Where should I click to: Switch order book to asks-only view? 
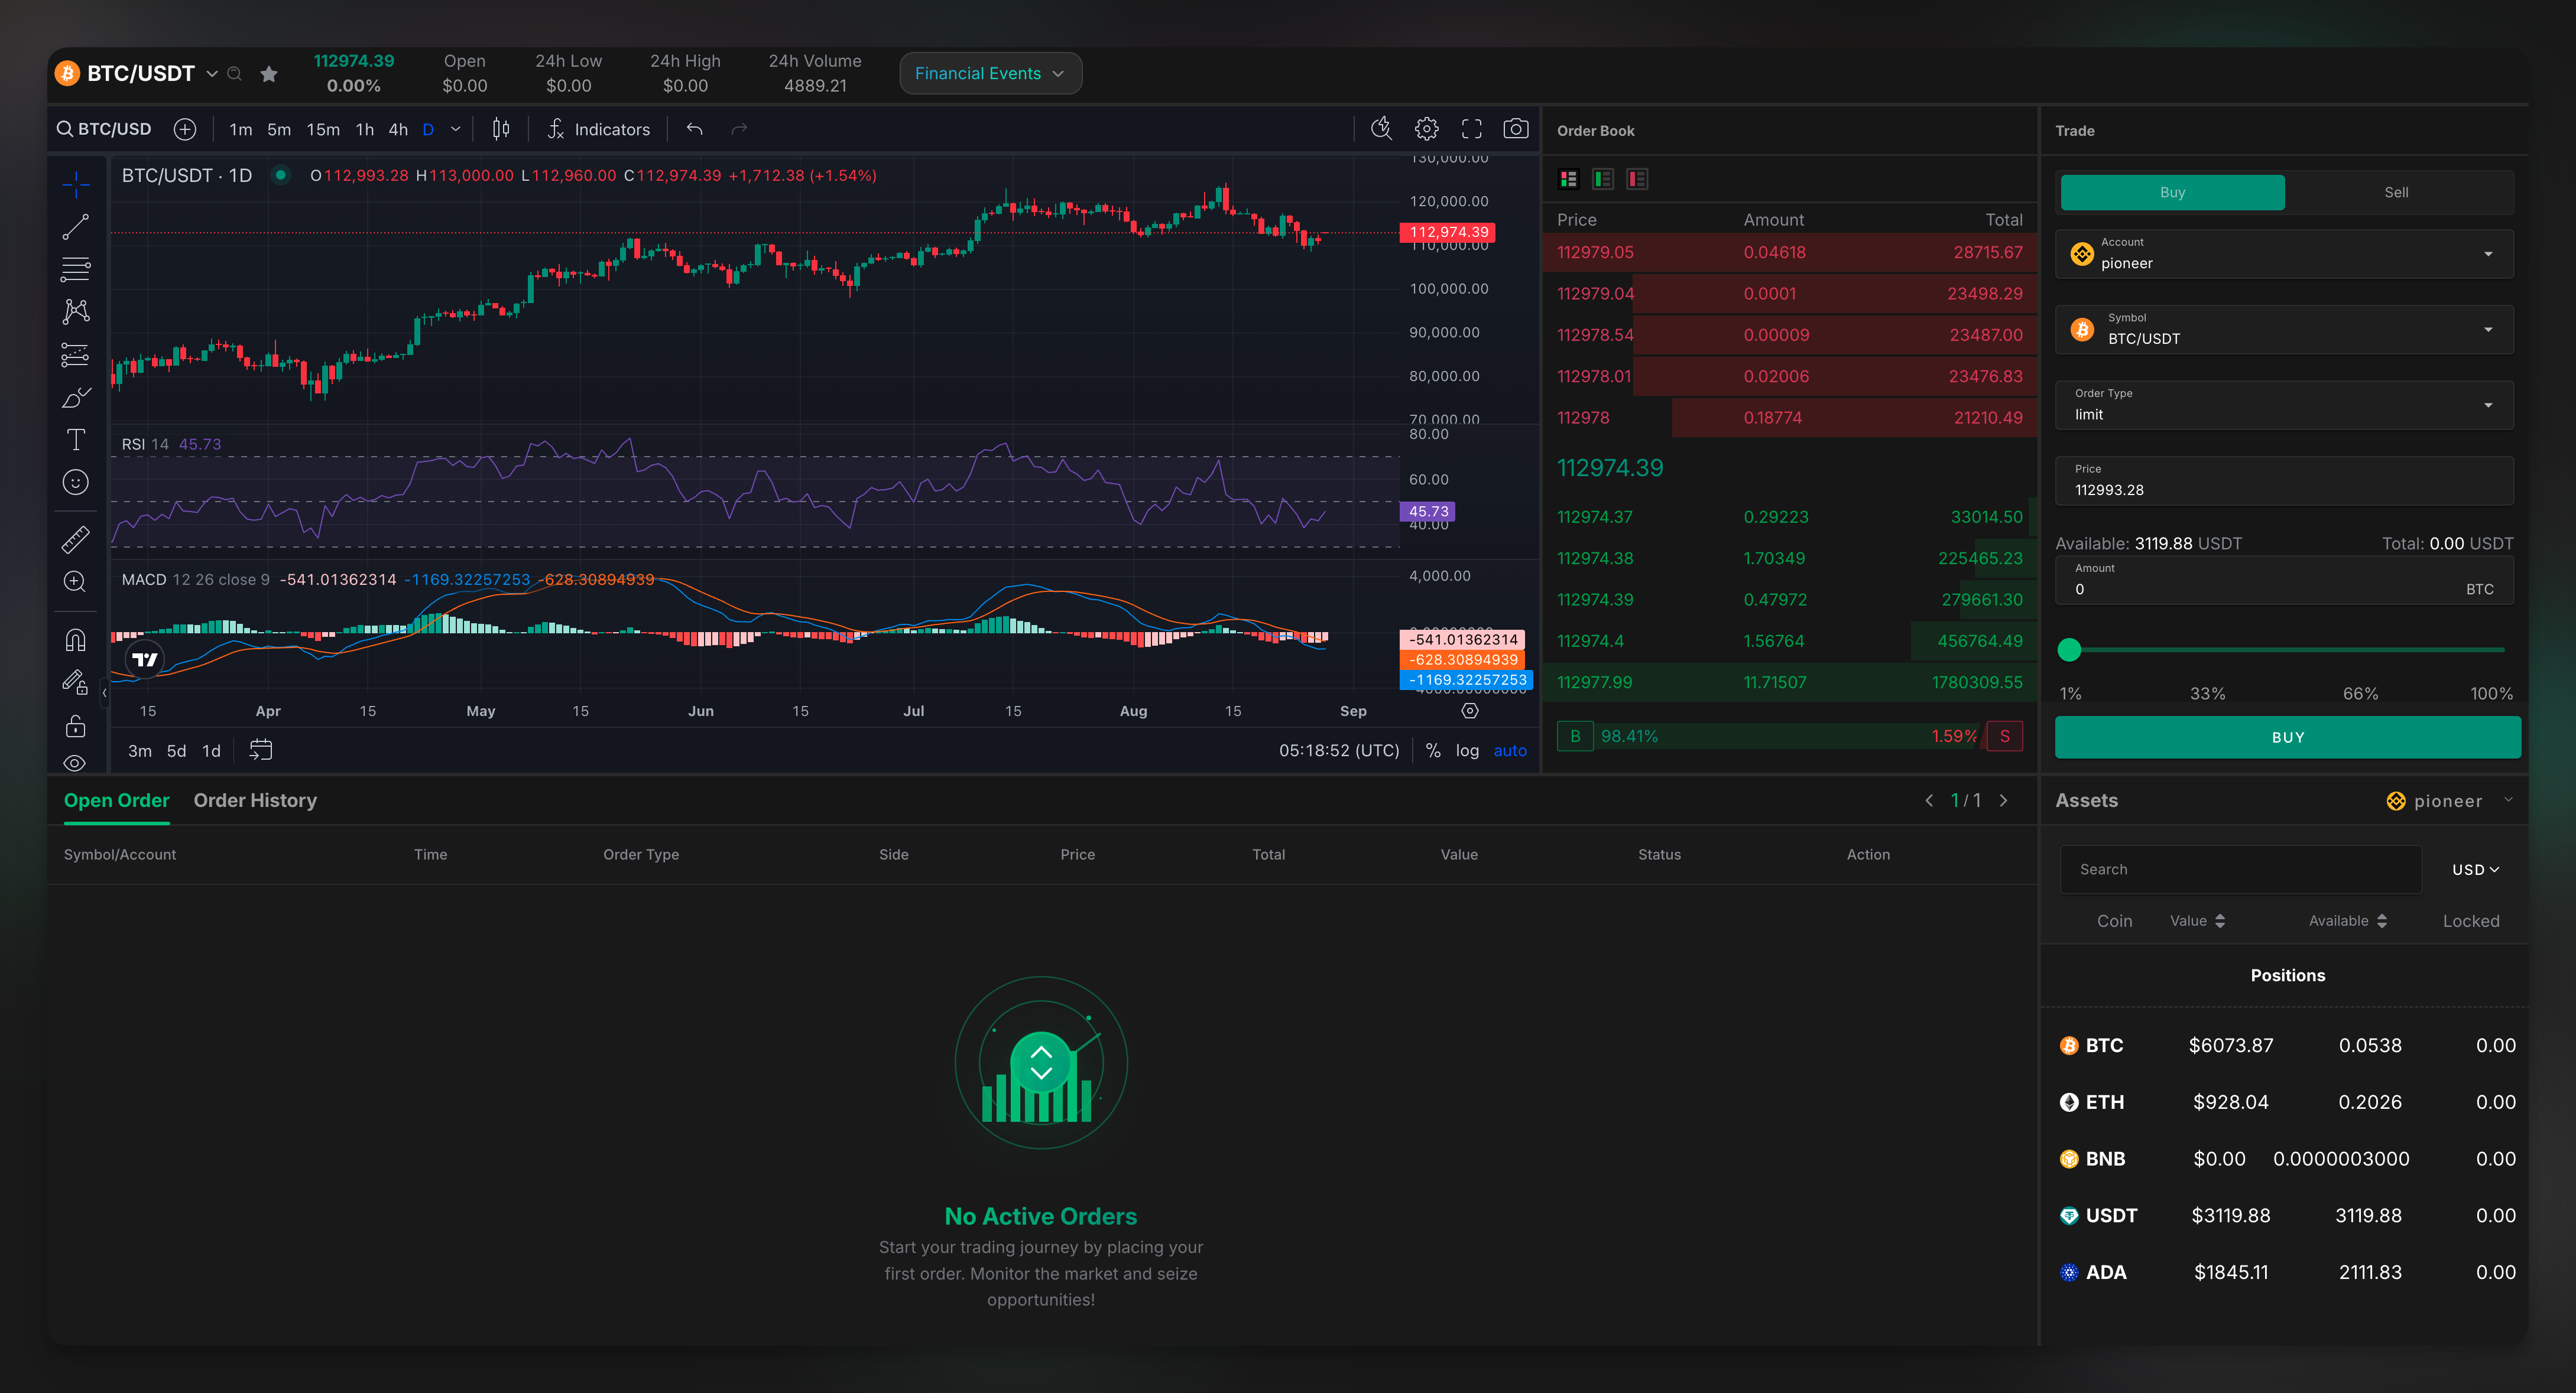point(1637,179)
